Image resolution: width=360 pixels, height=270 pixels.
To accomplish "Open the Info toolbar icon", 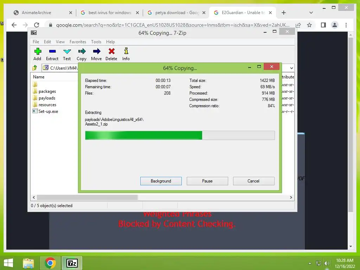I will [126, 51].
